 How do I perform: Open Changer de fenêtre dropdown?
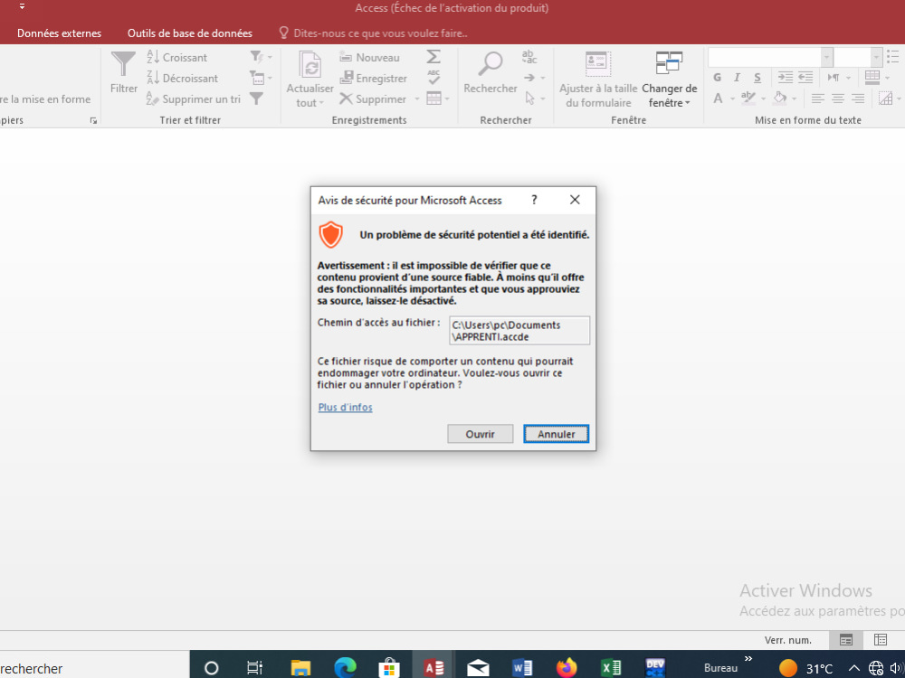pos(670,79)
